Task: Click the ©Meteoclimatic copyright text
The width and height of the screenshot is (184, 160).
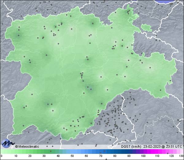Action: tap(27, 146)
